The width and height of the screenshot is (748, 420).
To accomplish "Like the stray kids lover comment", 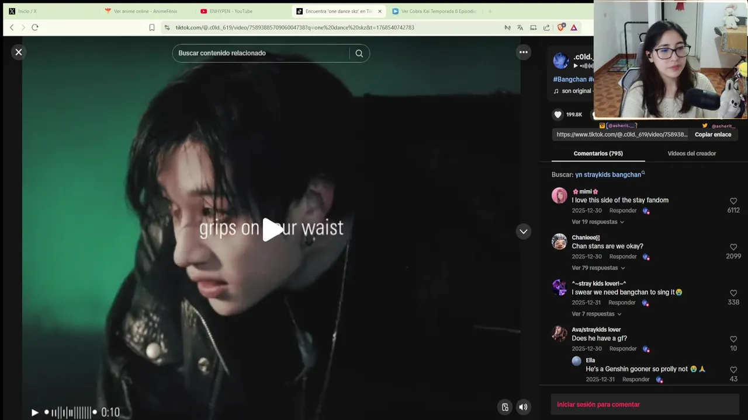I will pyautogui.click(x=733, y=293).
